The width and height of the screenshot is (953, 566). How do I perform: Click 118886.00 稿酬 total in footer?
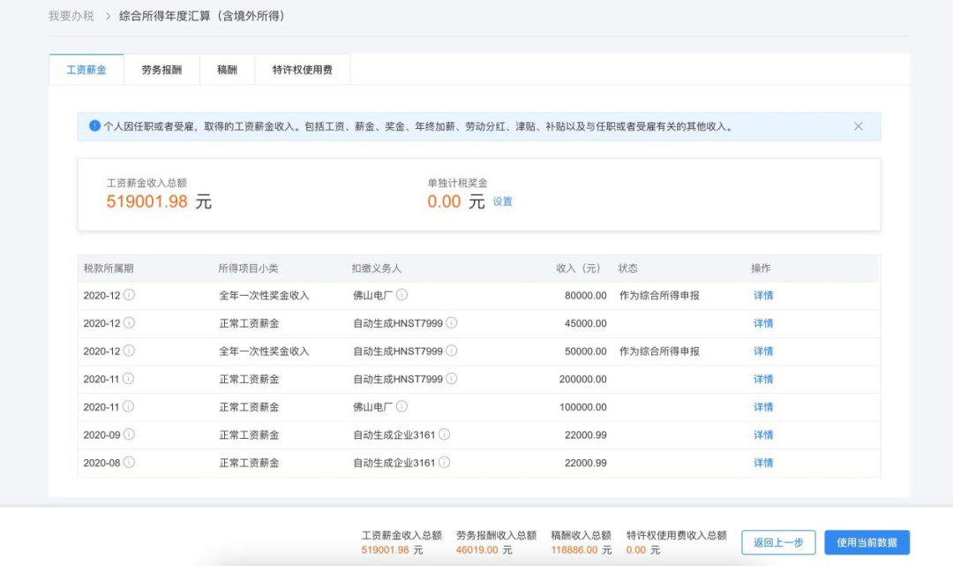[574, 550]
